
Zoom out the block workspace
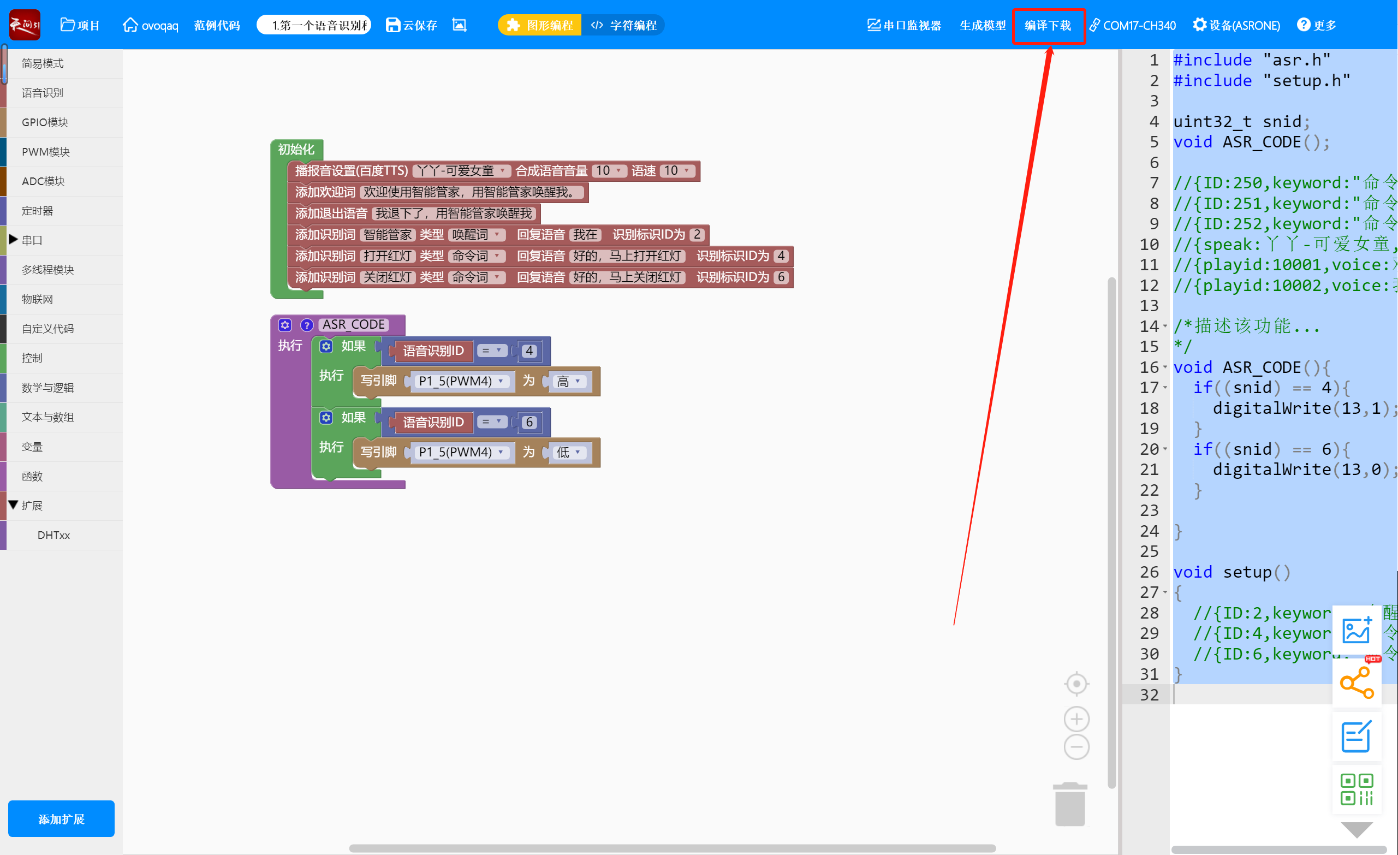click(x=1076, y=747)
